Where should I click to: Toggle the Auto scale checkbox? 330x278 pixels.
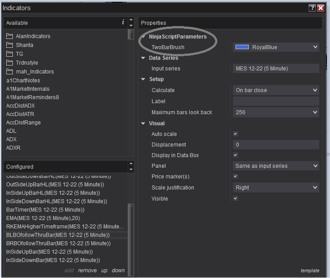click(236, 134)
